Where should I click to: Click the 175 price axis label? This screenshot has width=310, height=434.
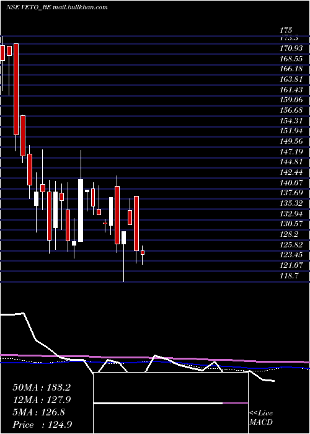click(x=286, y=30)
